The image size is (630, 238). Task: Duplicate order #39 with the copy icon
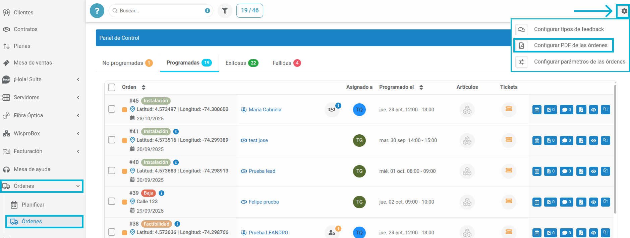point(606,202)
